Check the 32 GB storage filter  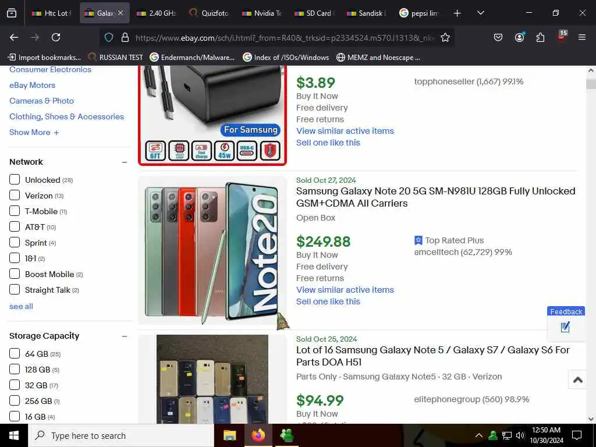point(15,385)
